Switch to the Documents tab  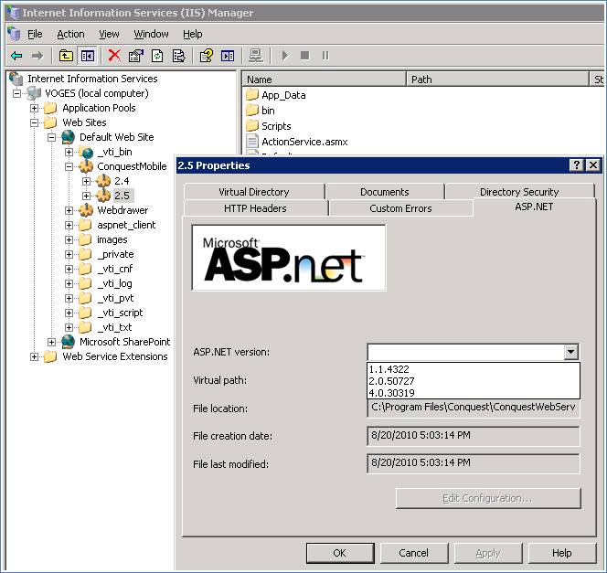point(385,192)
